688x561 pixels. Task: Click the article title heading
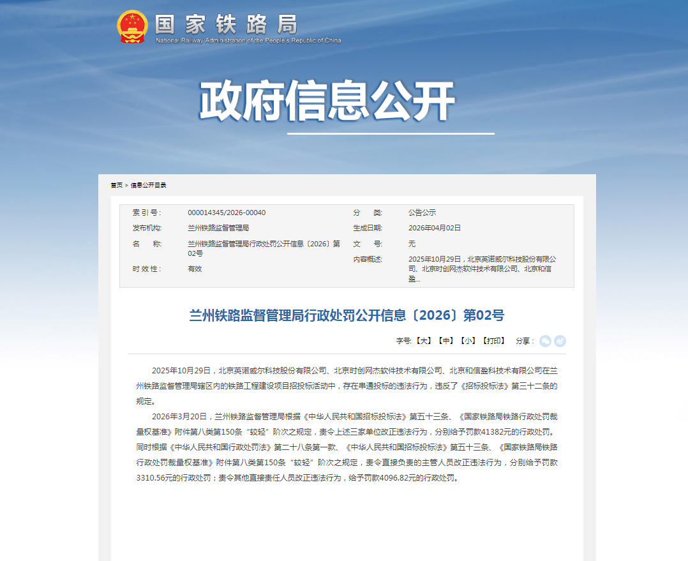pyautogui.click(x=347, y=315)
